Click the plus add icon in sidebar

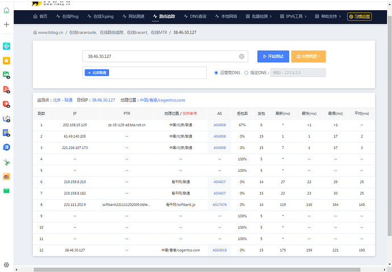6,24
